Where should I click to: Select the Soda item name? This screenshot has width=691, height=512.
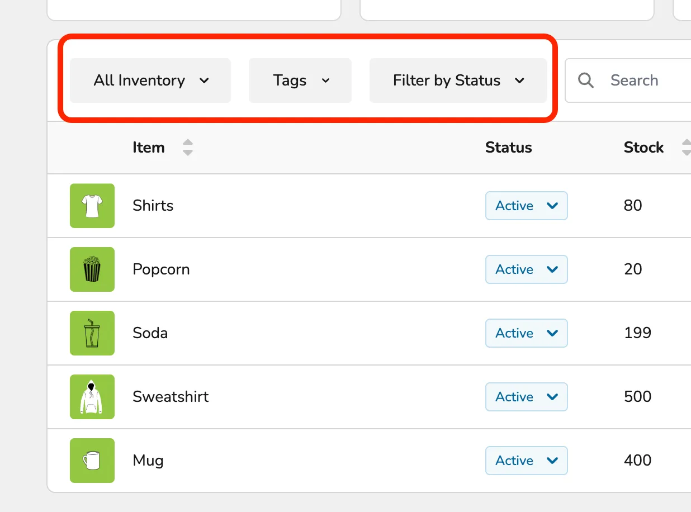150,333
